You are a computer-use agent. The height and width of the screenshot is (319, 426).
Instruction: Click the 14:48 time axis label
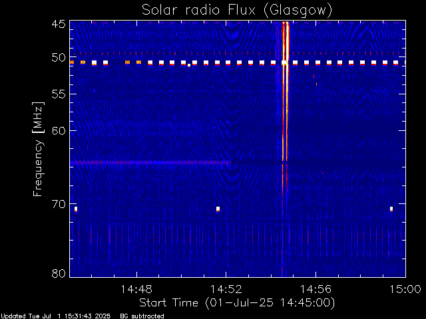136,289
